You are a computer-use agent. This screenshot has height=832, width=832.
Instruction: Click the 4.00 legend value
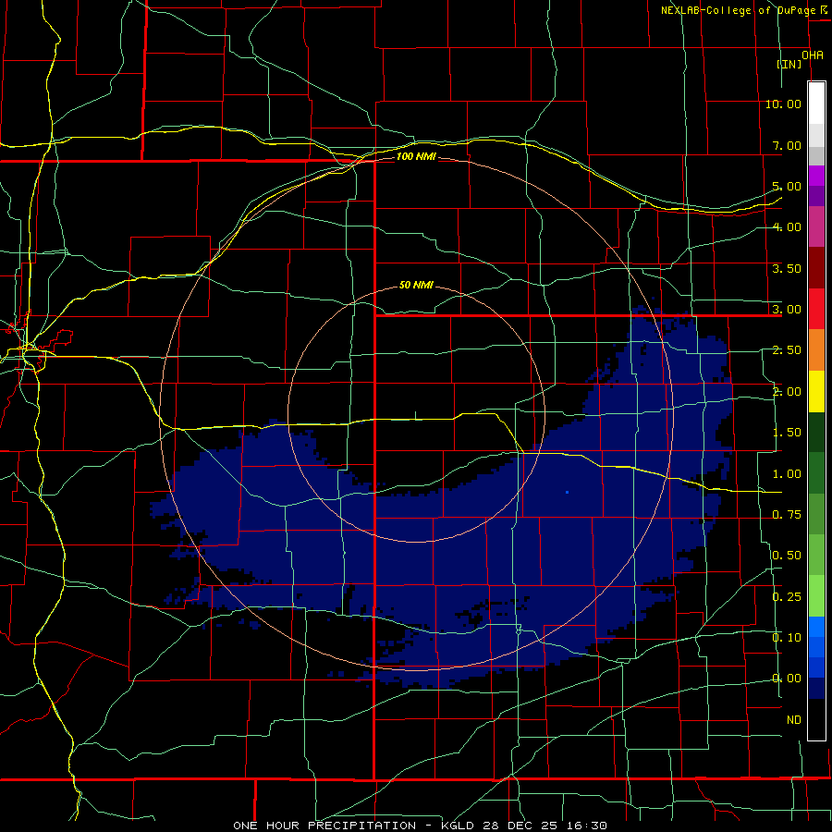(787, 227)
